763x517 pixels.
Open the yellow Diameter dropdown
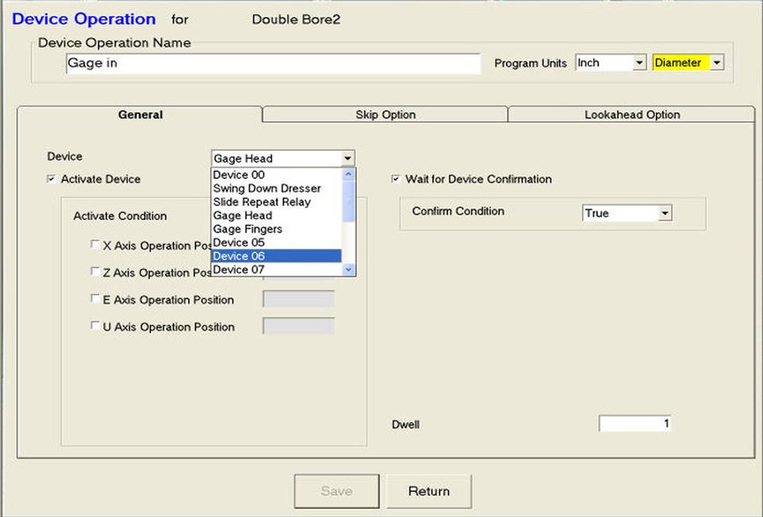716,64
